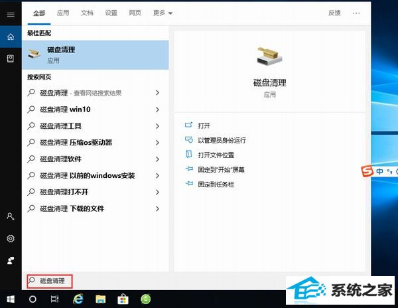Expand arrow for 磁盘清理工具
Screen dimensions: 398x308
coord(157,126)
